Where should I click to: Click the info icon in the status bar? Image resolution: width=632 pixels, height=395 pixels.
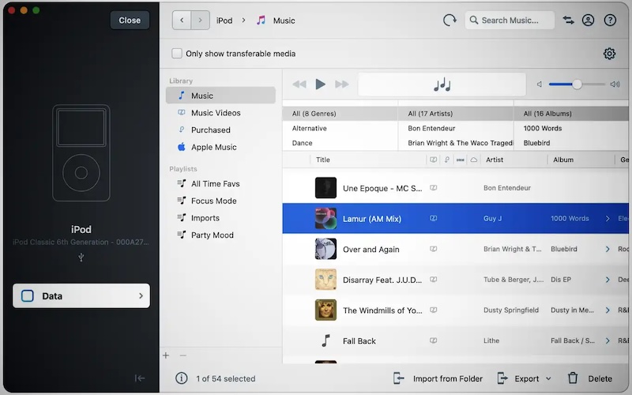click(x=182, y=378)
